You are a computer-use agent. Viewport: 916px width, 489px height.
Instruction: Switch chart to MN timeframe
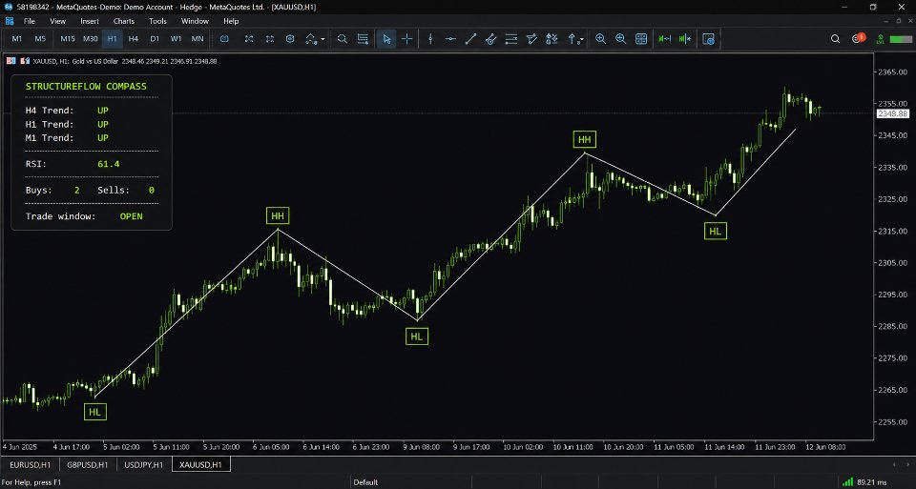click(198, 39)
